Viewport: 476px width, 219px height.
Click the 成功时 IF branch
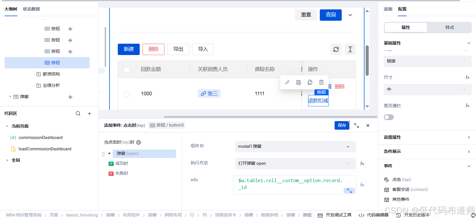click(x=118, y=163)
